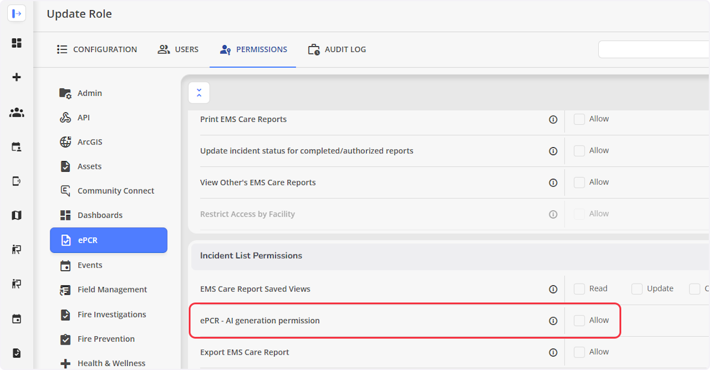Open the CONFIGURATION tab

point(96,50)
